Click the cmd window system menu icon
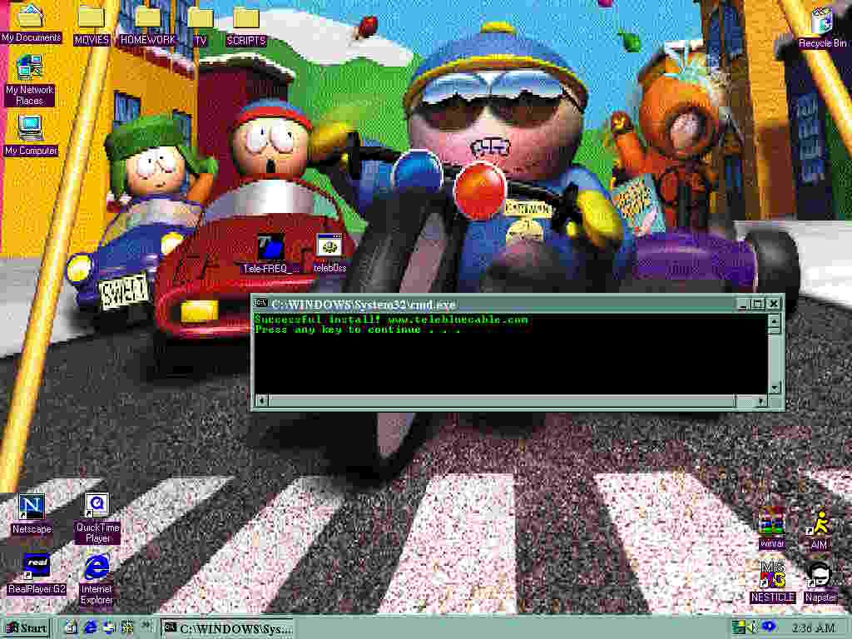Screen dimensions: 852x639 tap(260, 304)
